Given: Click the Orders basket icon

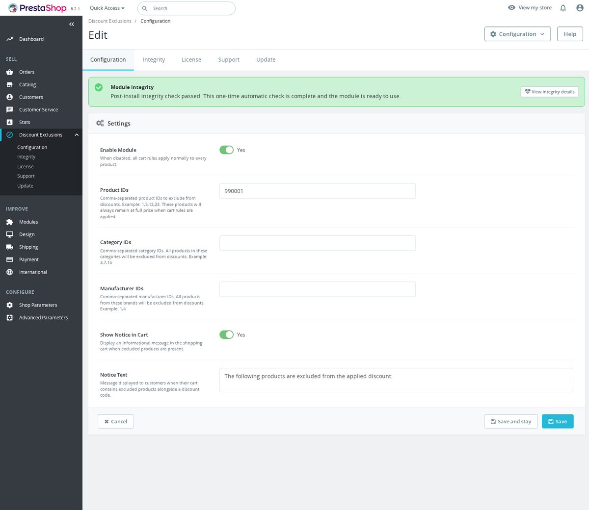Looking at the screenshot, I should pyautogui.click(x=9, y=72).
